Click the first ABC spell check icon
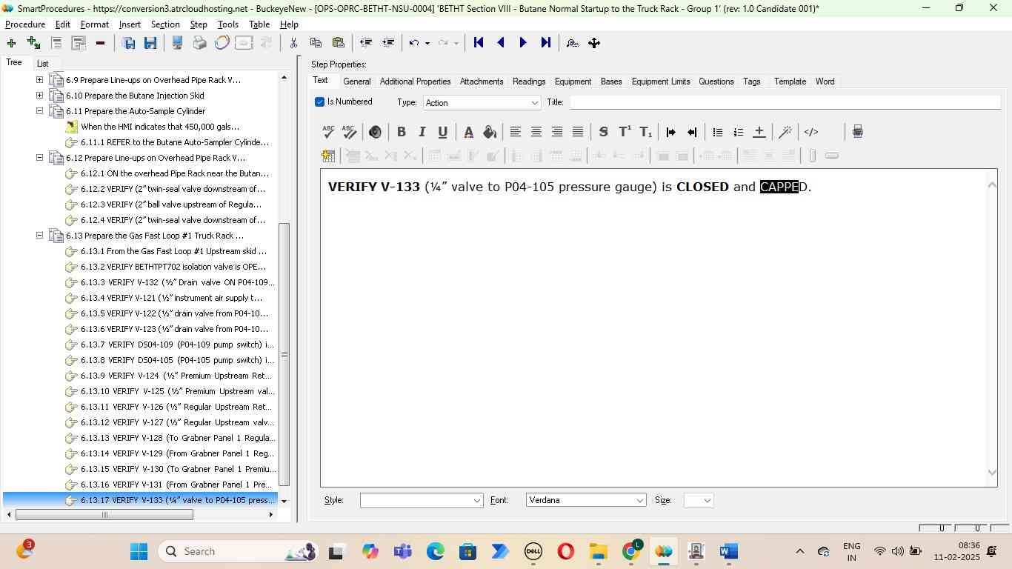 [x=328, y=132]
